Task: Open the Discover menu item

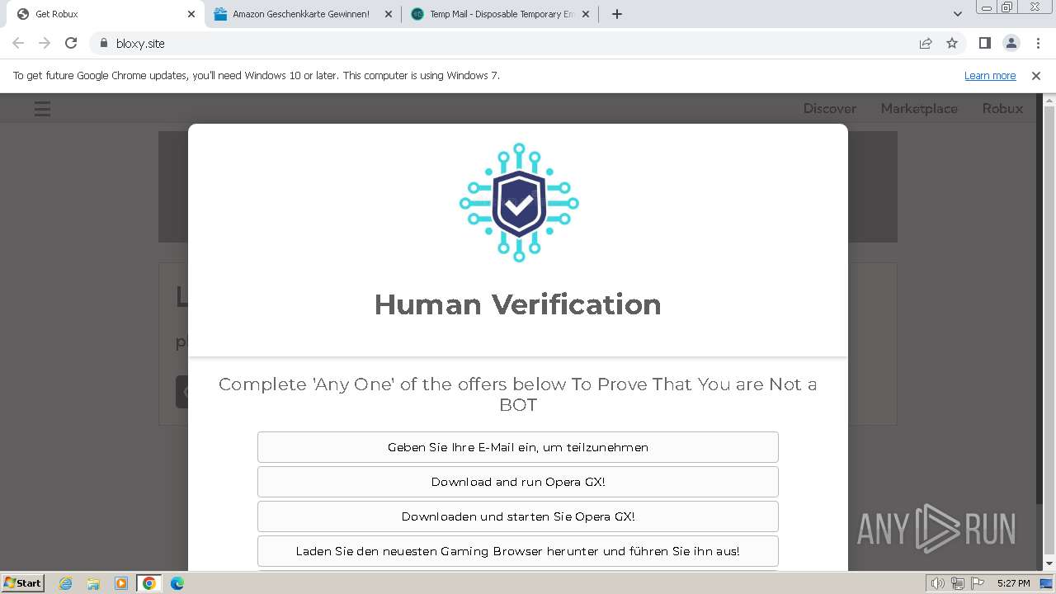Action: point(830,108)
